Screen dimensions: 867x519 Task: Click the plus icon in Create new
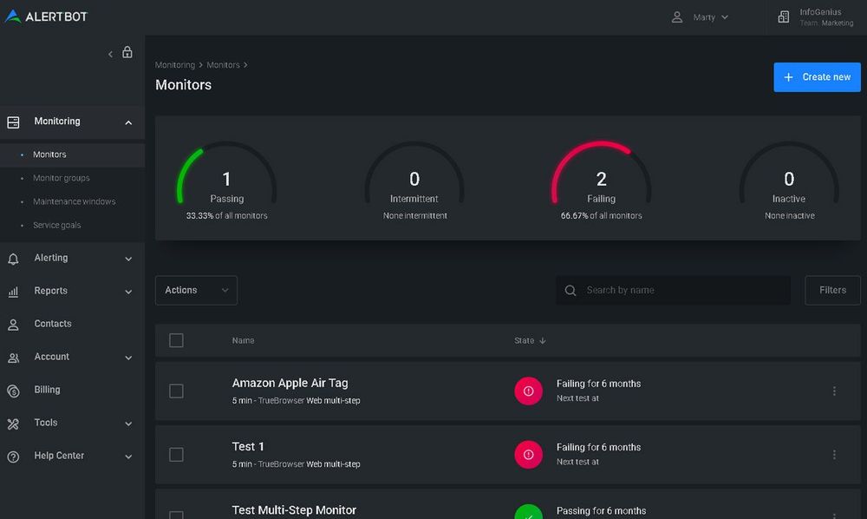click(788, 77)
